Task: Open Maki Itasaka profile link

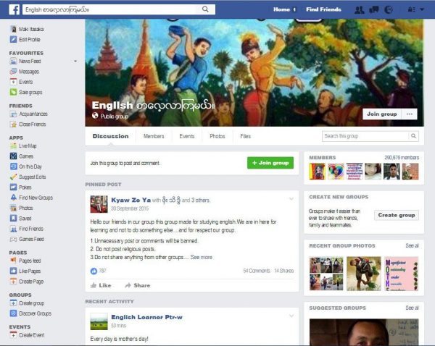Action: 27,29
